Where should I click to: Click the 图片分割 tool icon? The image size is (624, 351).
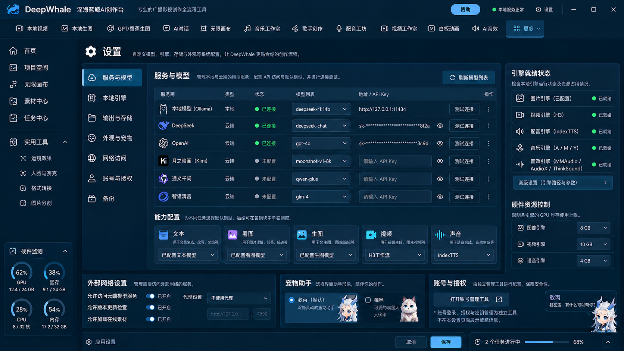click(x=23, y=203)
